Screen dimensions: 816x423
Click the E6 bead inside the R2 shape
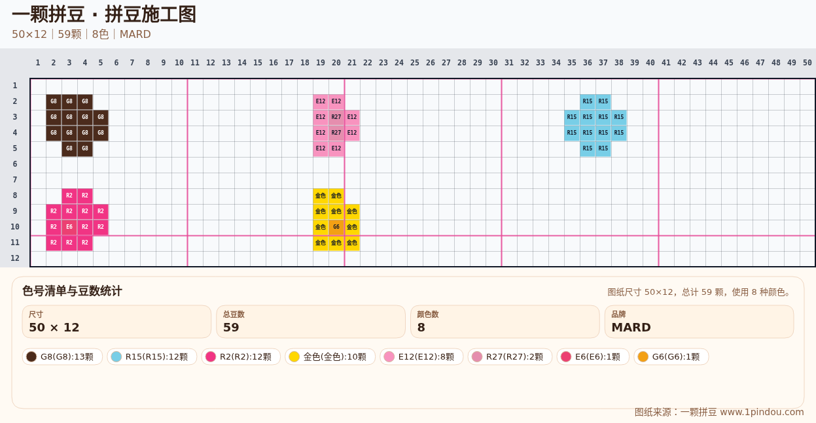(69, 228)
